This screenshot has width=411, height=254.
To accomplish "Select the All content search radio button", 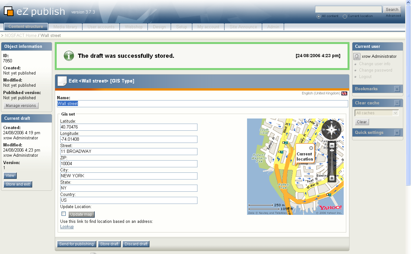I will click(319, 16).
